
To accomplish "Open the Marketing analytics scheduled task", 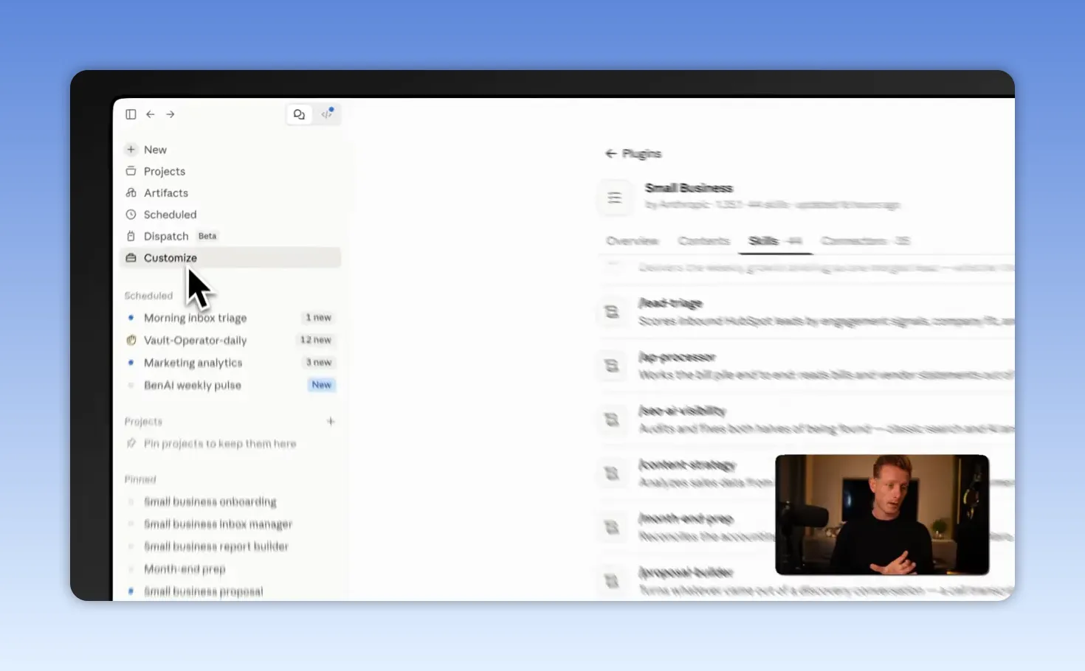I will coord(230,363).
